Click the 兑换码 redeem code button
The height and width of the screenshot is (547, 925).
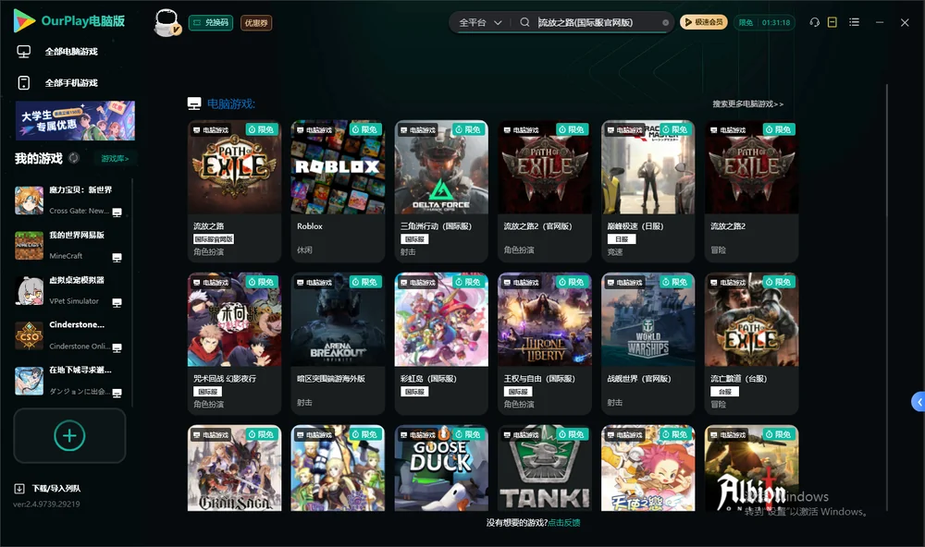click(211, 23)
